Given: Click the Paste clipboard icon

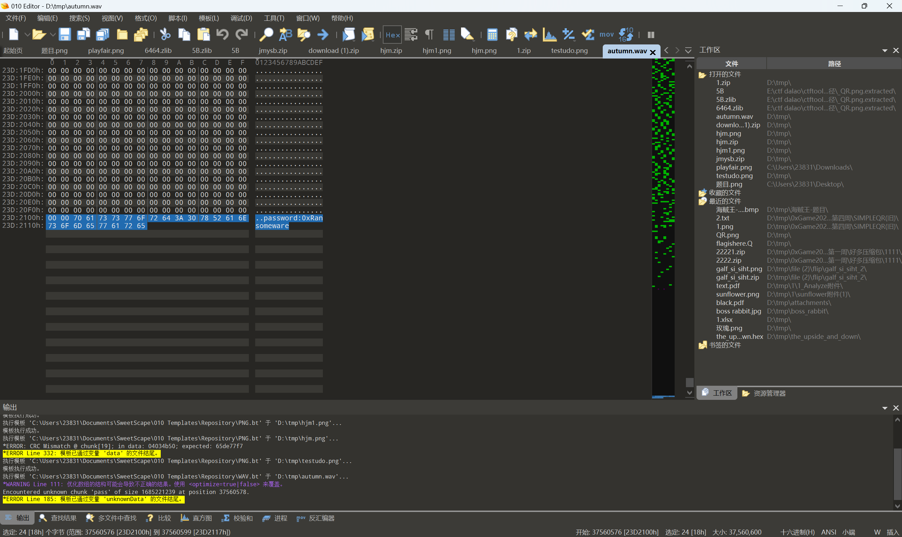Looking at the screenshot, I should click(203, 35).
